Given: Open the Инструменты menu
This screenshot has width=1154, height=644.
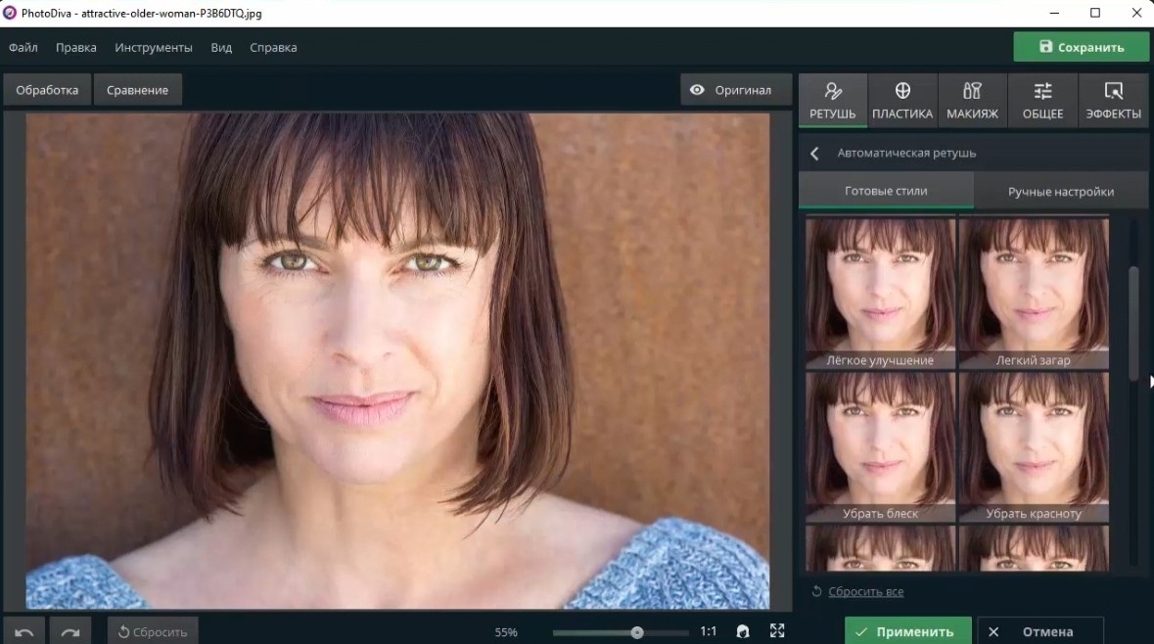Looking at the screenshot, I should 153,47.
